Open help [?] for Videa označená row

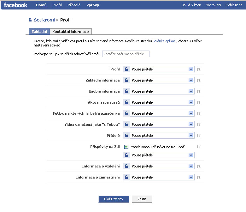(x=199, y=124)
